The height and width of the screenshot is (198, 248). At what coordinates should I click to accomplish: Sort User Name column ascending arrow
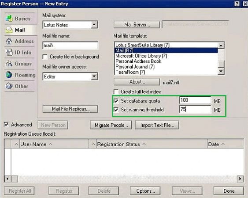(51, 144)
